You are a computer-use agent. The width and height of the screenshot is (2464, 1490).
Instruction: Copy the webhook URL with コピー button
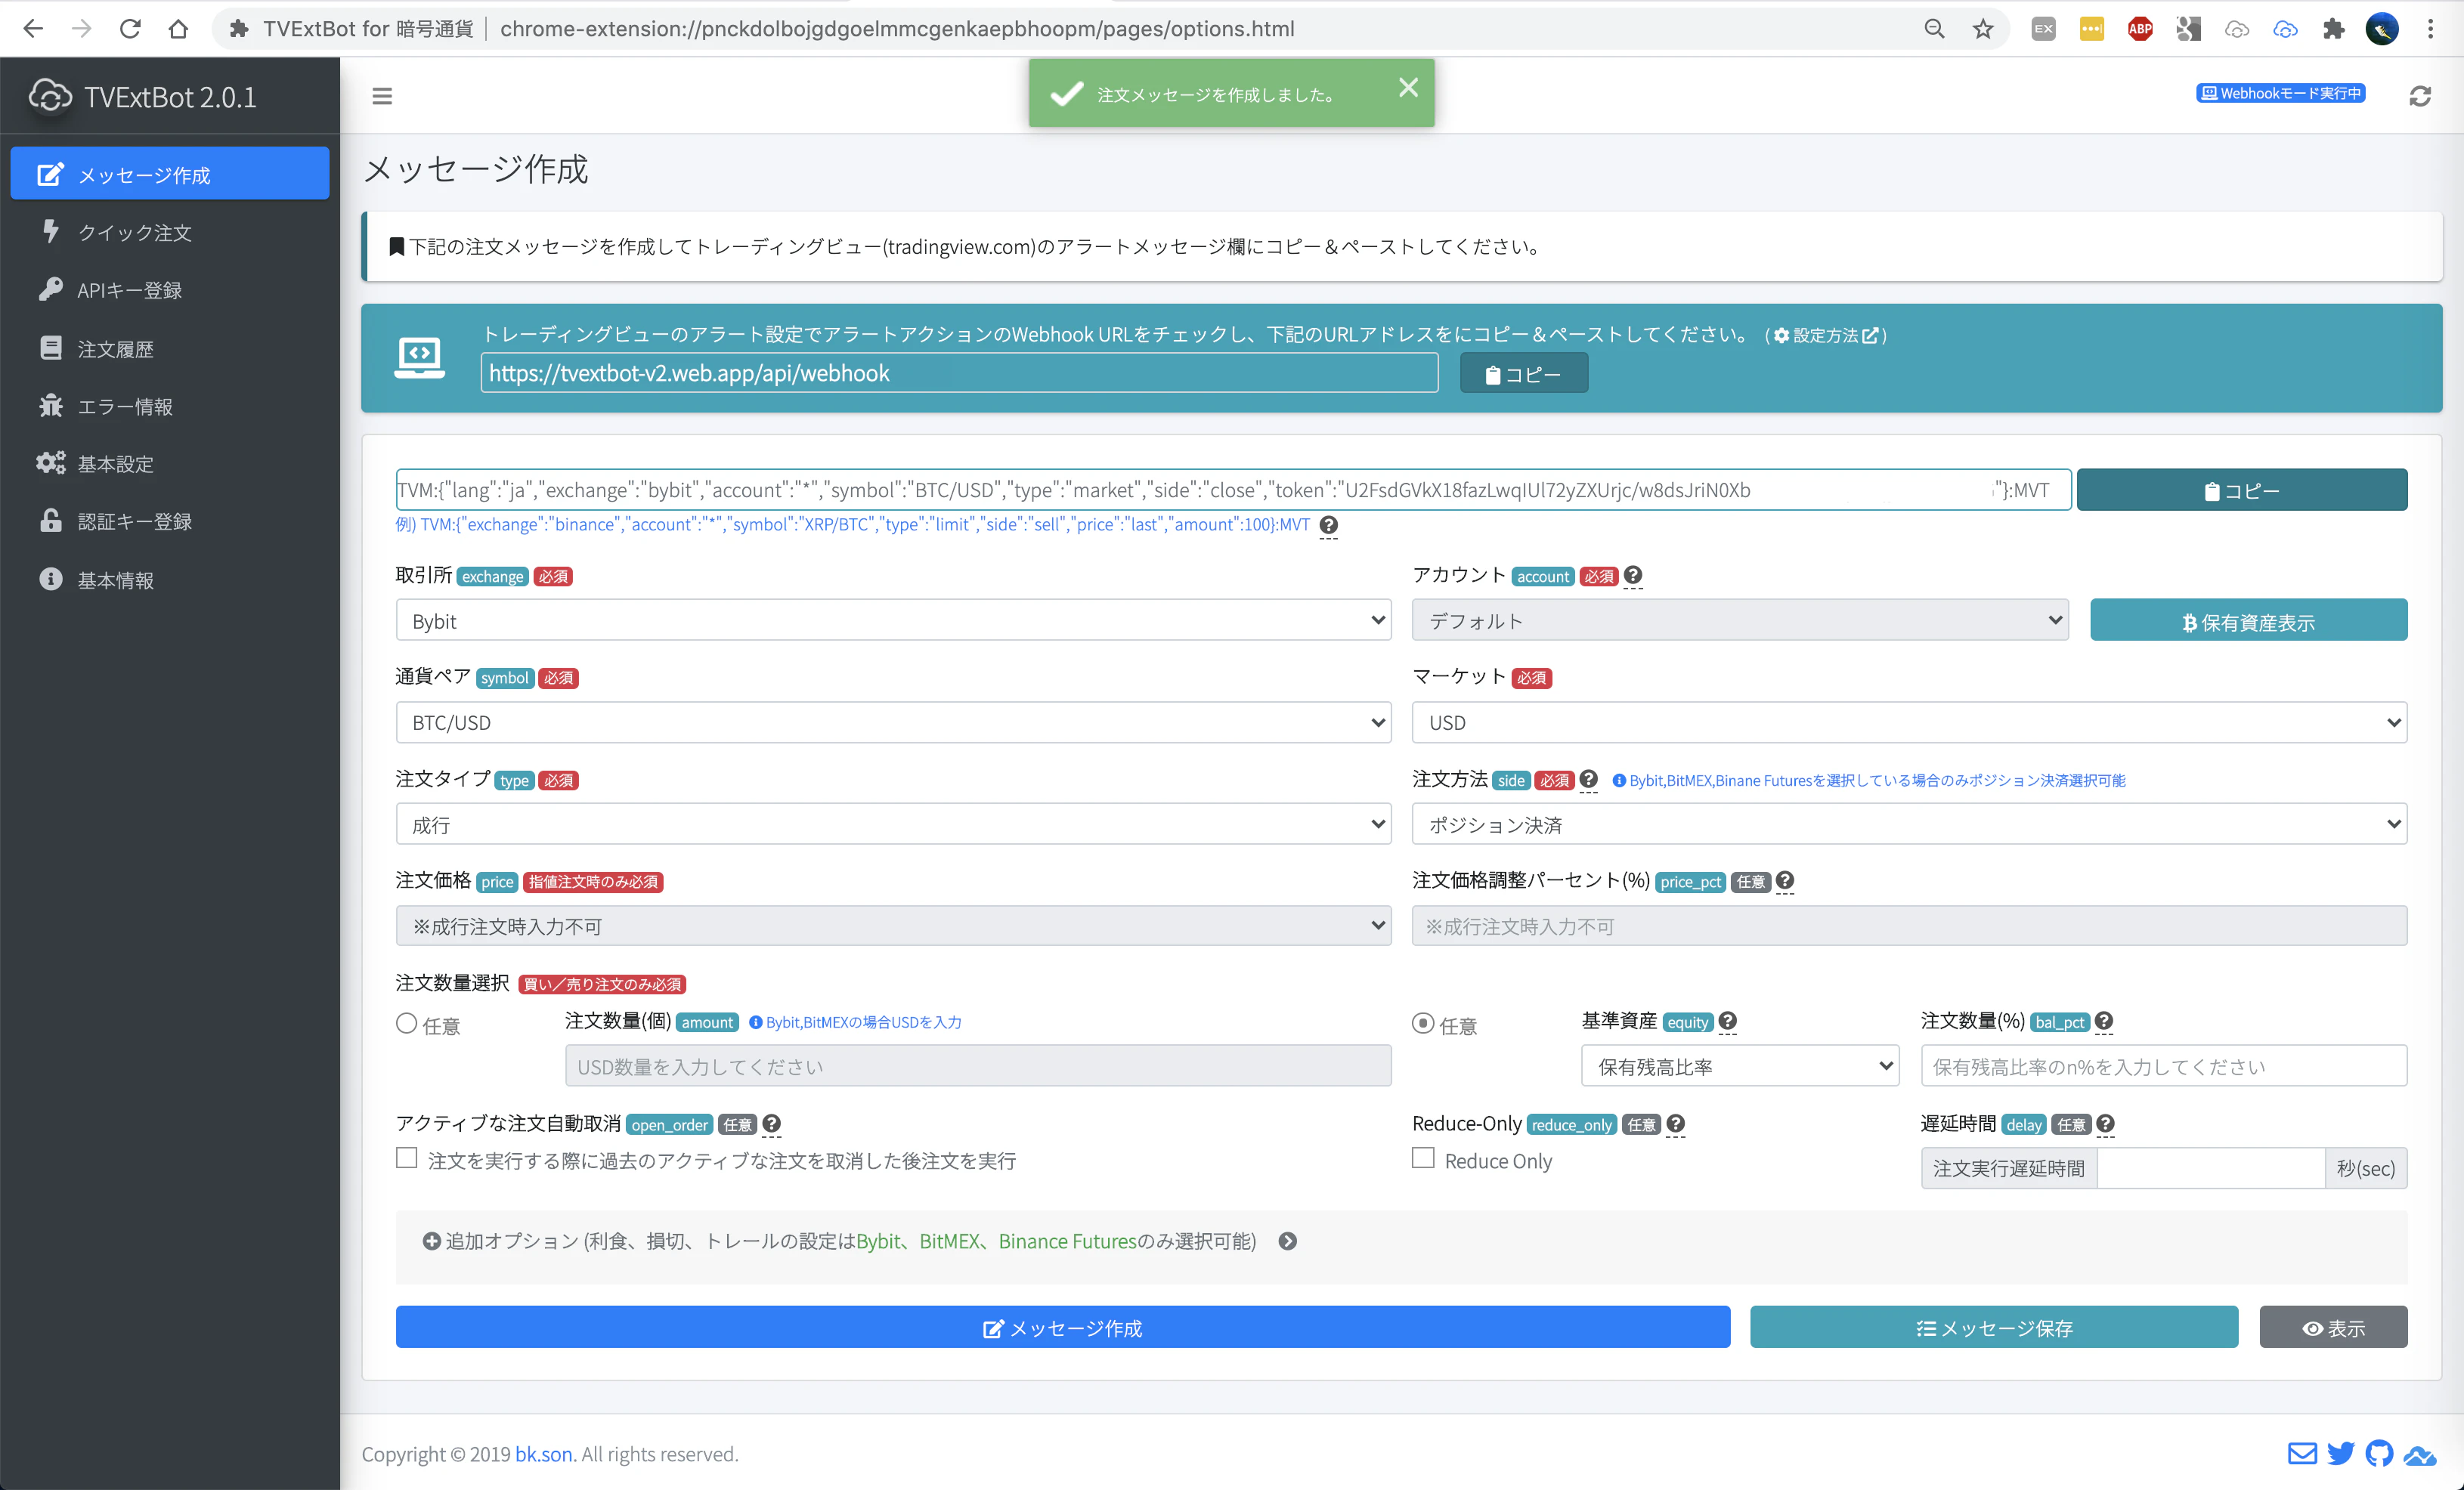click(x=1523, y=373)
